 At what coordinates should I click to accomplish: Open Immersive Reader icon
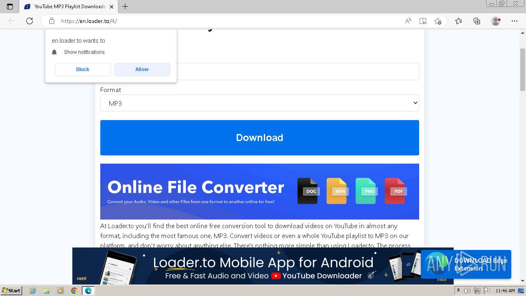(423, 21)
